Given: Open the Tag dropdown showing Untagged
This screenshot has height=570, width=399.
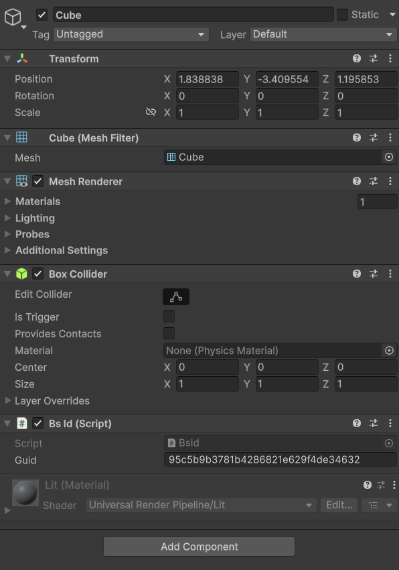Looking at the screenshot, I should point(131,34).
